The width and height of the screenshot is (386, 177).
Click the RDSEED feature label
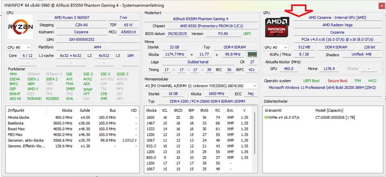point(52,99)
